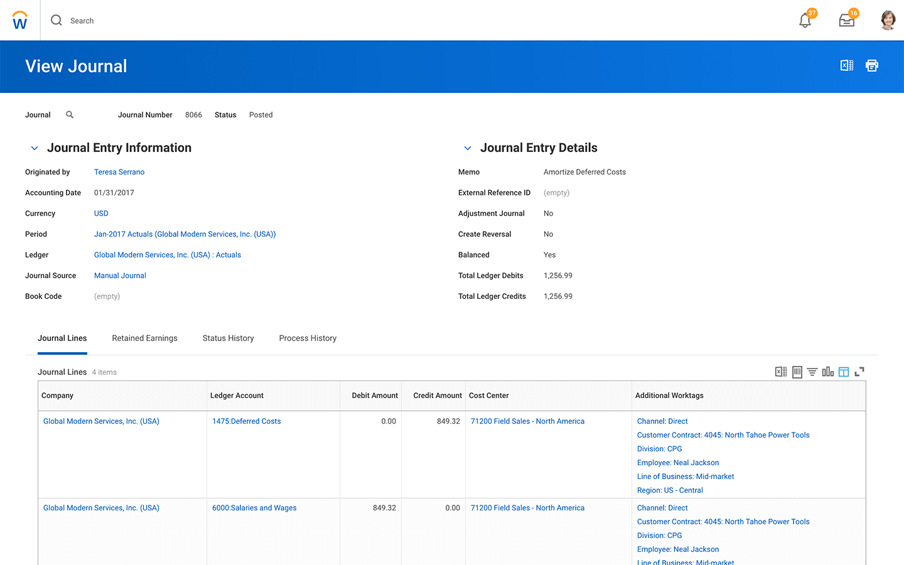Image resolution: width=904 pixels, height=565 pixels.
Task: Open the inbox tray icon
Action: tap(846, 21)
